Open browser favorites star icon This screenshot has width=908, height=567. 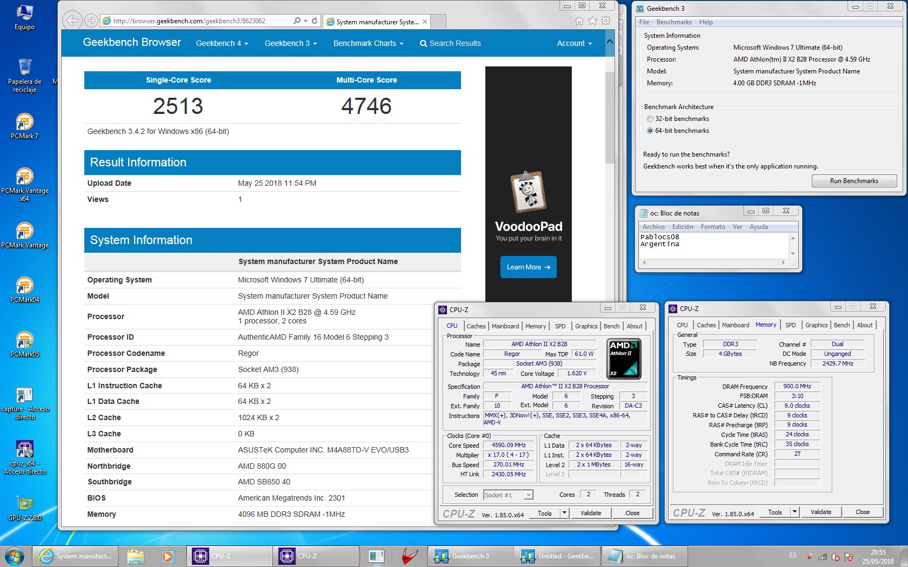592,21
